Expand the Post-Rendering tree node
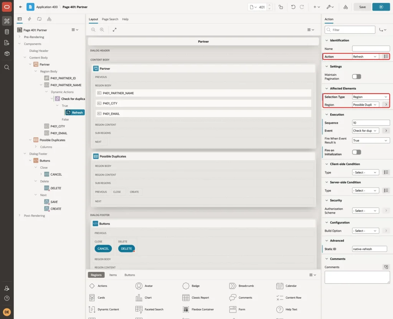Viewport: 393px width, 319px height. click(x=20, y=215)
